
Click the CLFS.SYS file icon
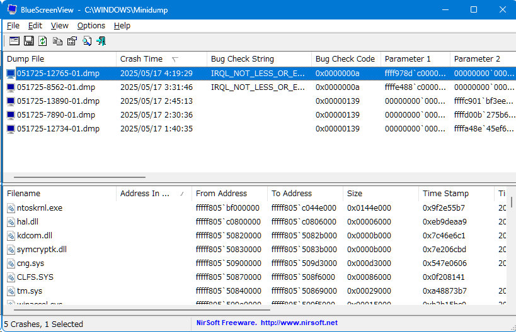[x=11, y=277]
